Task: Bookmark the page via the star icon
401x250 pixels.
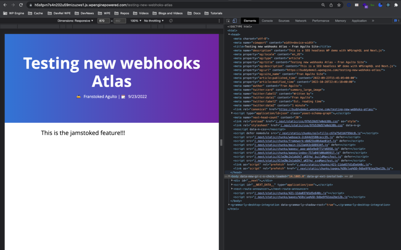Action: coord(339,5)
